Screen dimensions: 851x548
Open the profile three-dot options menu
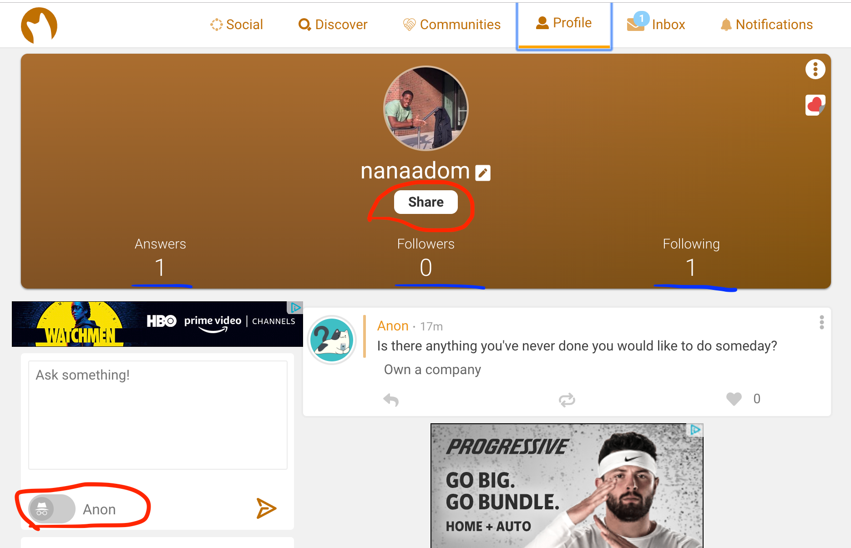(816, 69)
